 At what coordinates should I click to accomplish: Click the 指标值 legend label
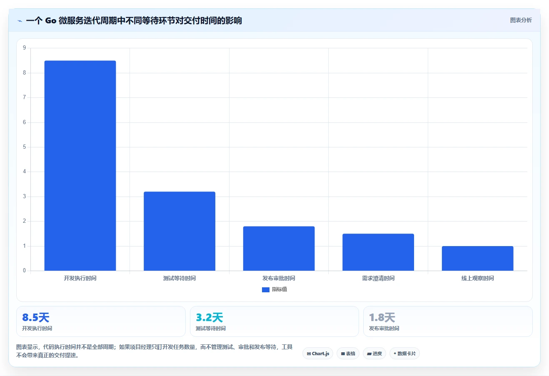coord(279,289)
